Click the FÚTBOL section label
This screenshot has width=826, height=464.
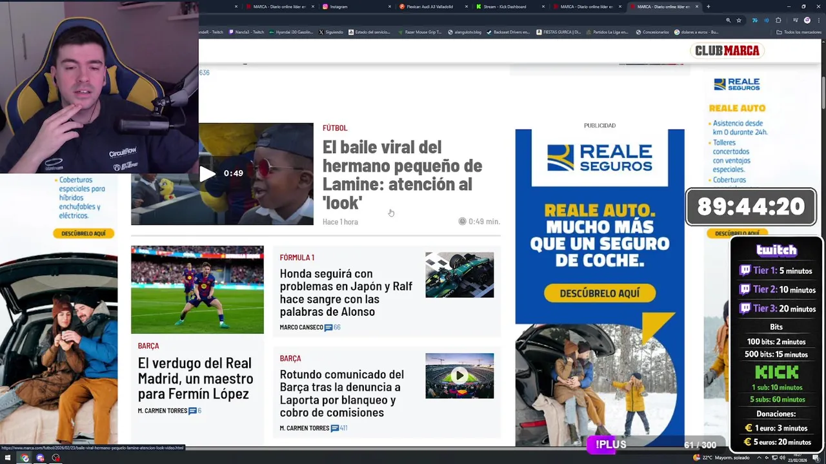click(x=335, y=128)
